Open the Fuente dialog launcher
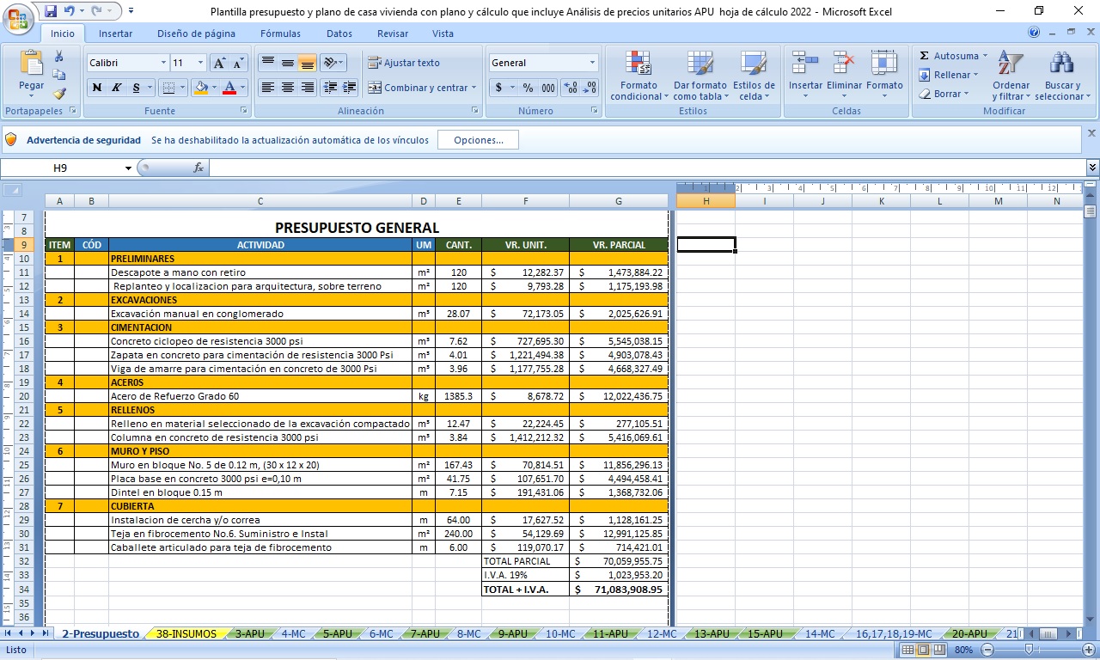The height and width of the screenshot is (660, 1100). click(243, 111)
